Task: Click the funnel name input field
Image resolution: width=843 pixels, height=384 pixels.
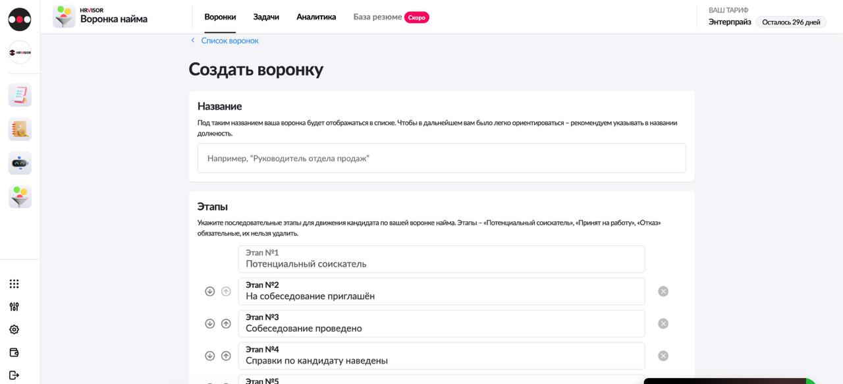Action: (x=441, y=159)
